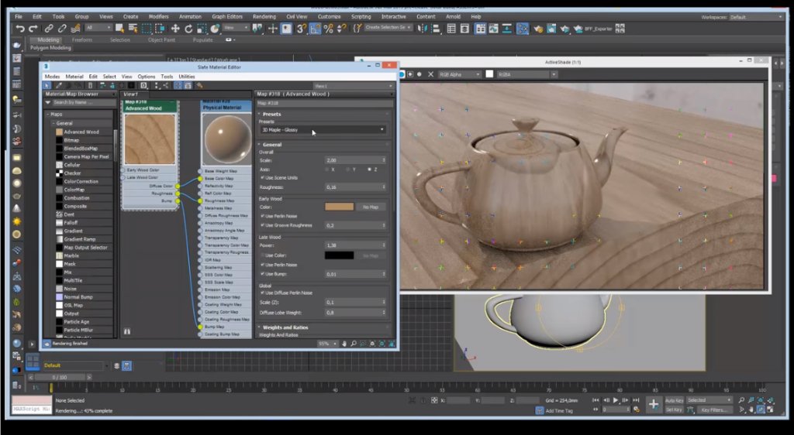Open the Rendering menu

[x=264, y=17]
